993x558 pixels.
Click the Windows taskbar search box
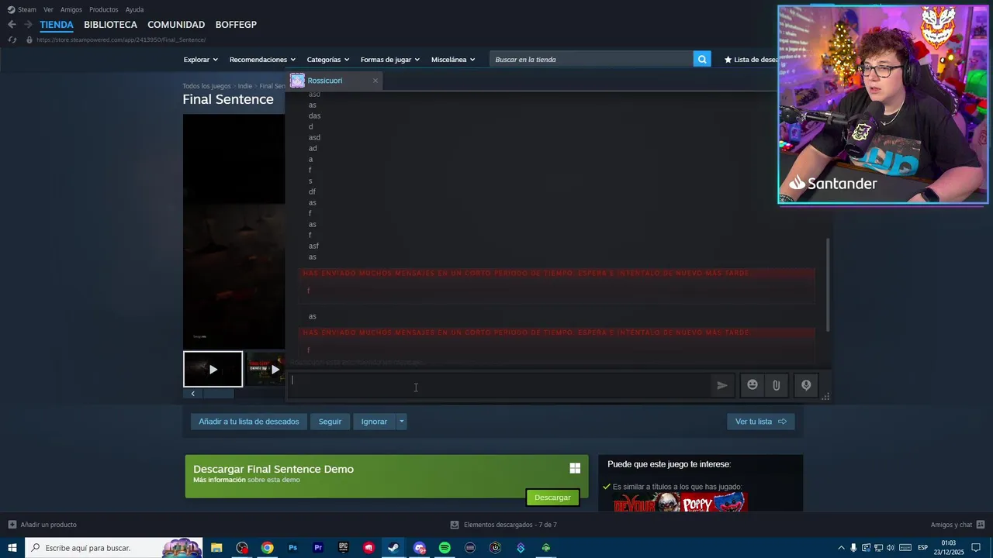[114, 548]
